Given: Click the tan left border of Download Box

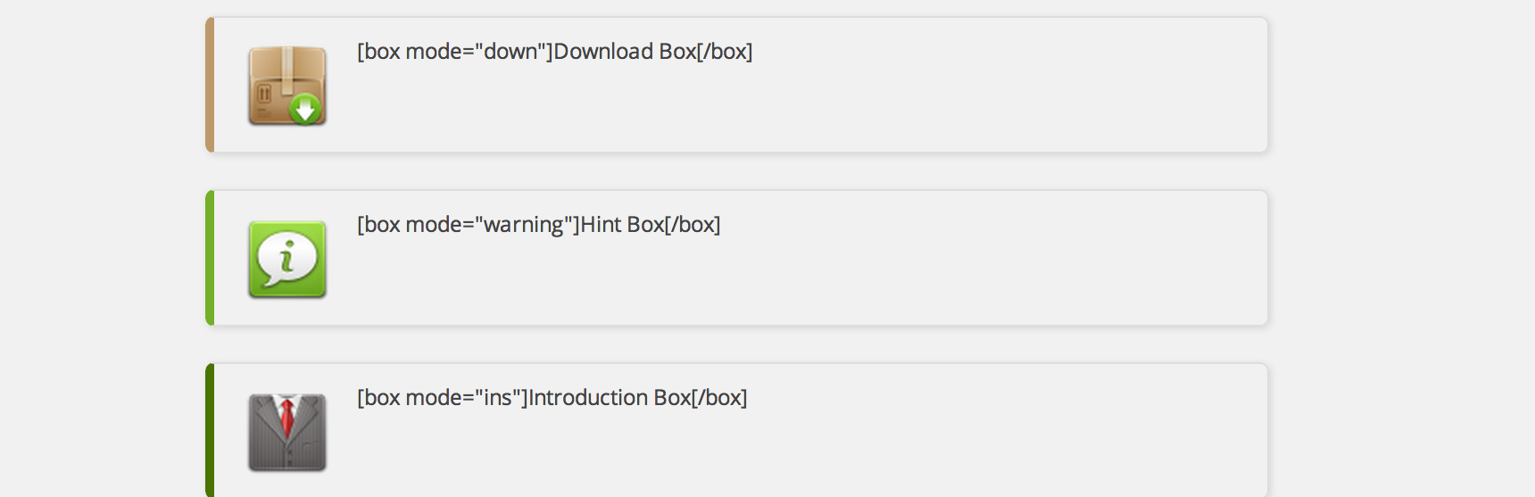Looking at the screenshot, I should pyautogui.click(x=210, y=85).
